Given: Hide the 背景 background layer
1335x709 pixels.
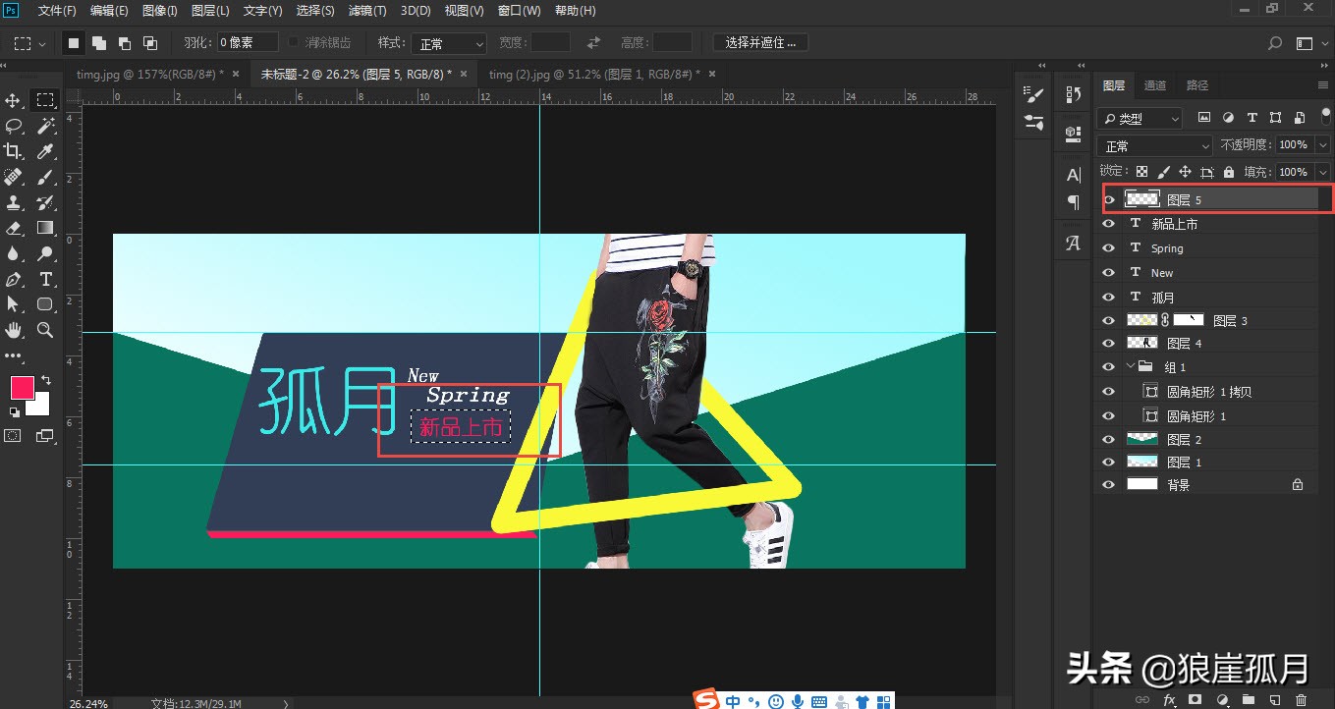Looking at the screenshot, I should point(1108,483).
